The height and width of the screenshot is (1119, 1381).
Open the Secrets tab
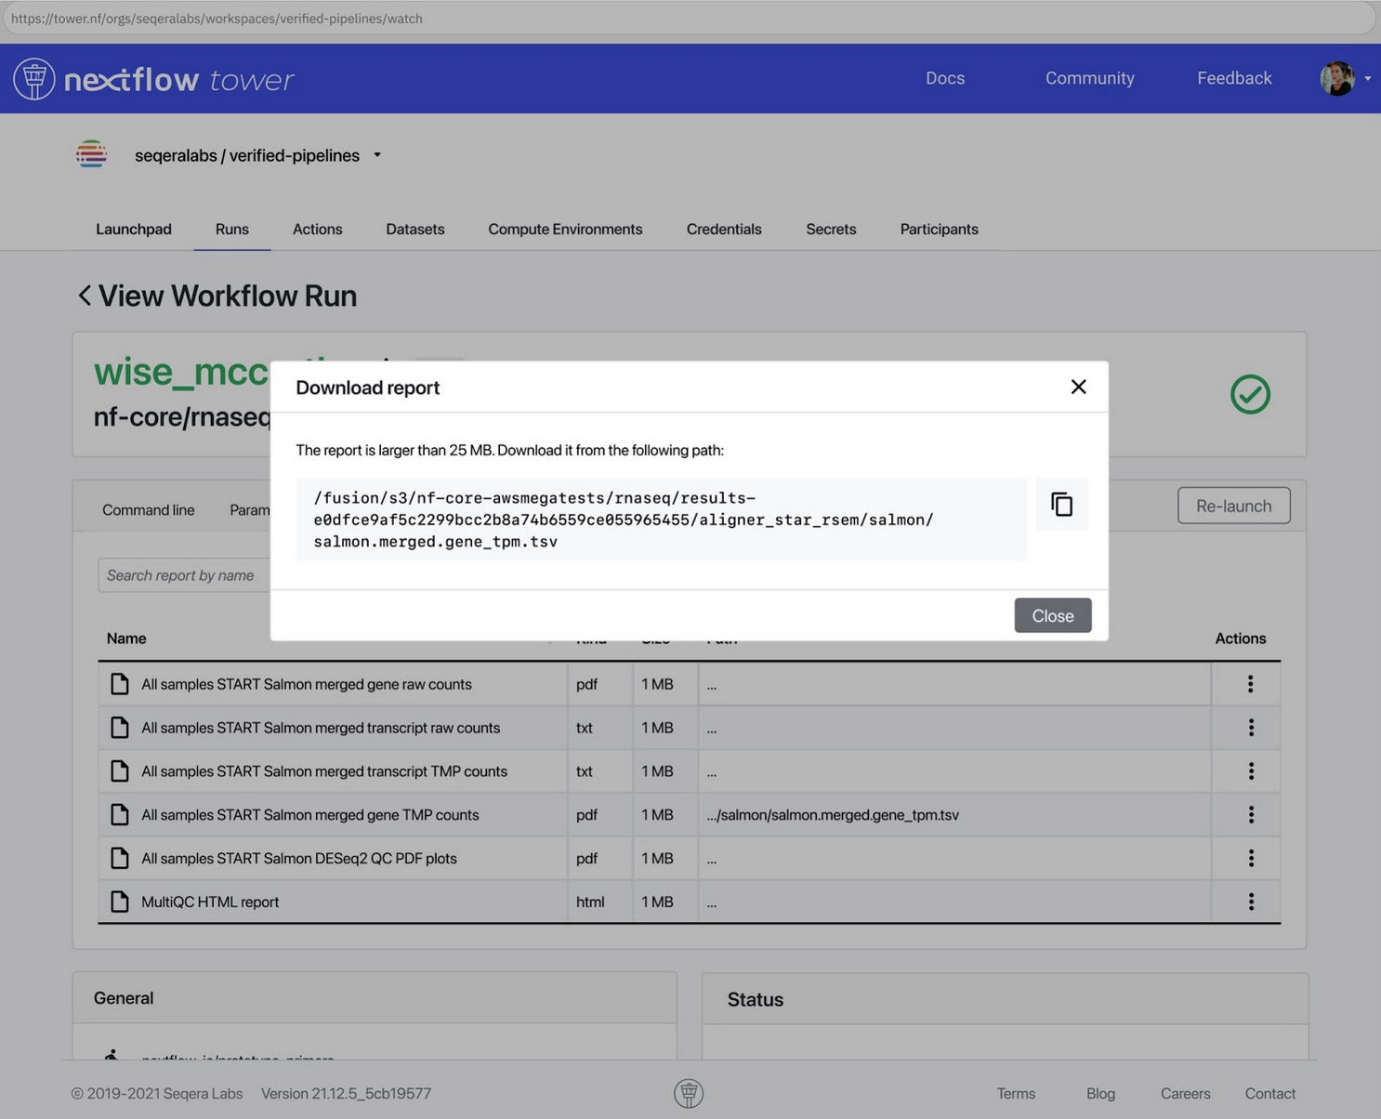click(x=831, y=229)
